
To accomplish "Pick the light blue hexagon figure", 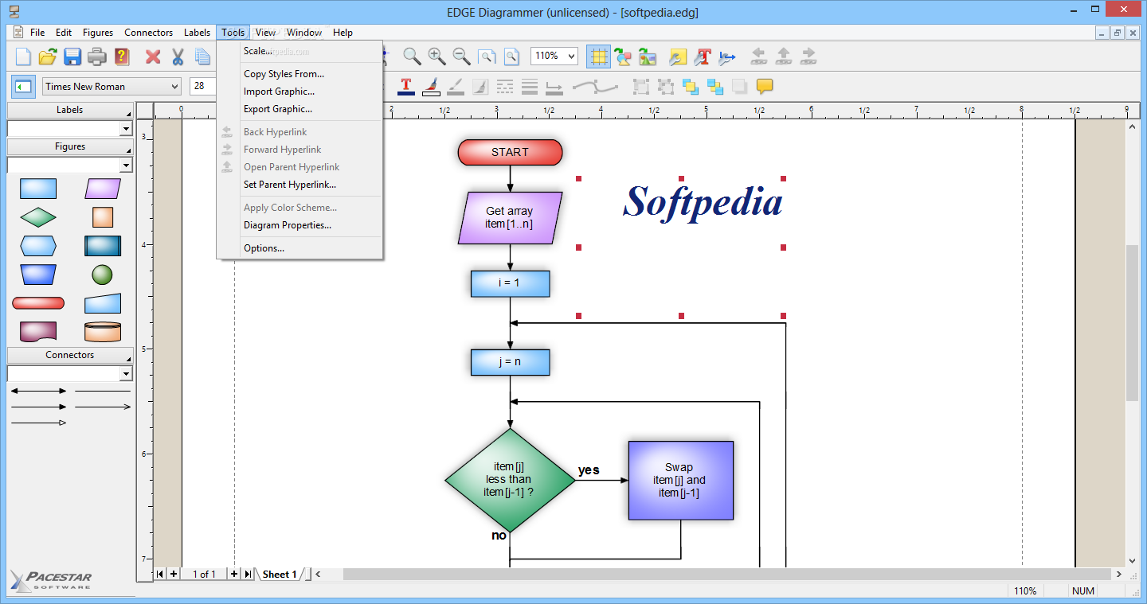I will click(38, 246).
